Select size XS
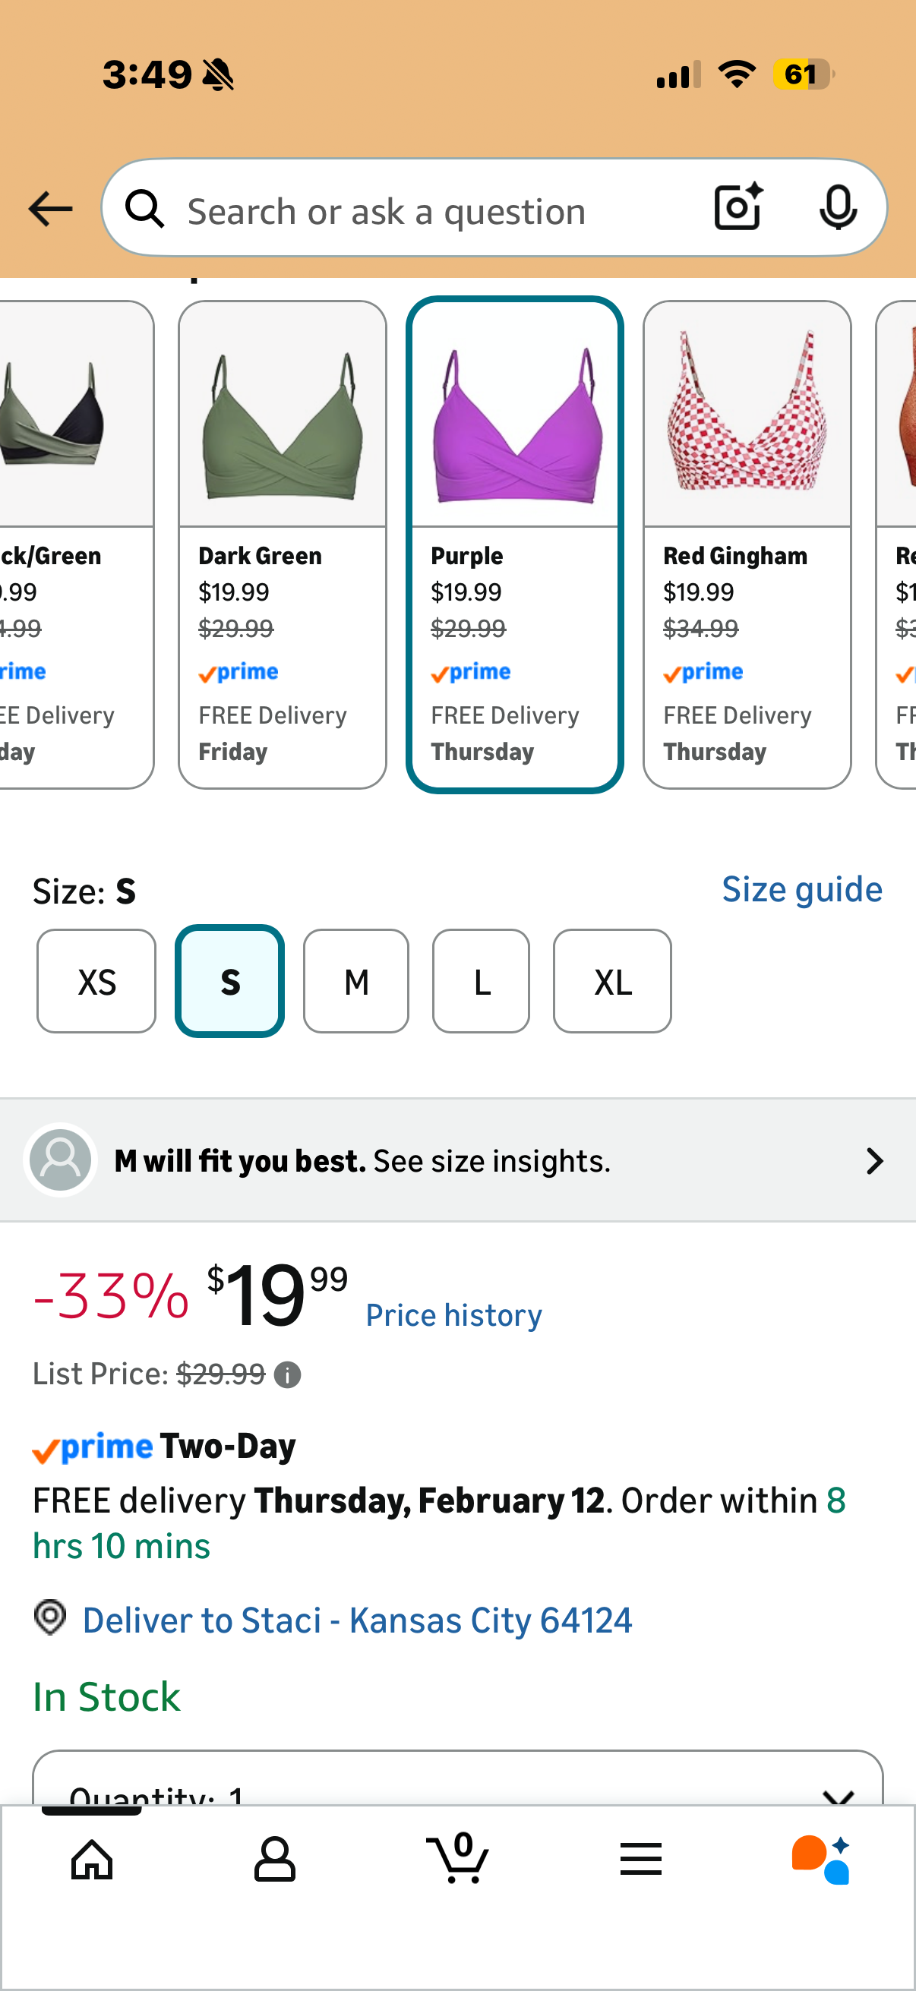Screen dimensions: 916x1991 click(96, 982)
